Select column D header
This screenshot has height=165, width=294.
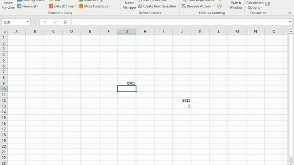click(x=72, y=32)
